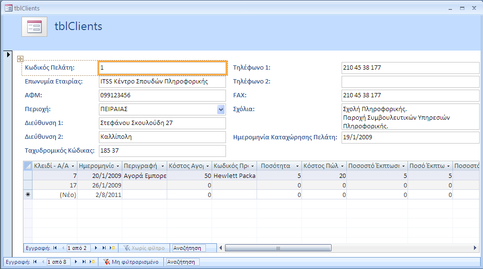Screen dimensions: 483x269
Task: Open the Ποσοστό Έκπτωσης column filter dropdown
Action: click(x=404, y=166)
